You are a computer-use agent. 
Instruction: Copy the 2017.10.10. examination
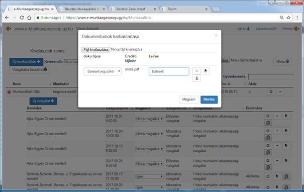coord(268,152)
